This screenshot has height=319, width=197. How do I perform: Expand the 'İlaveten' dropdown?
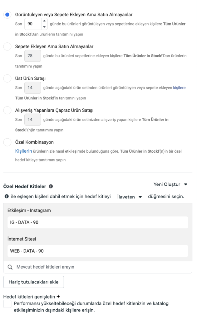(130, 197)
